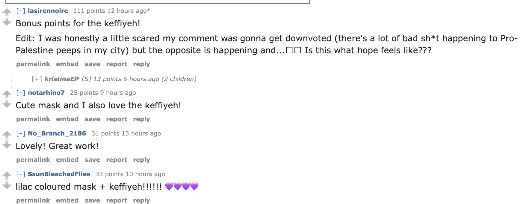
Task: Open lasirennoire's user profile
Action: (48, 11)
